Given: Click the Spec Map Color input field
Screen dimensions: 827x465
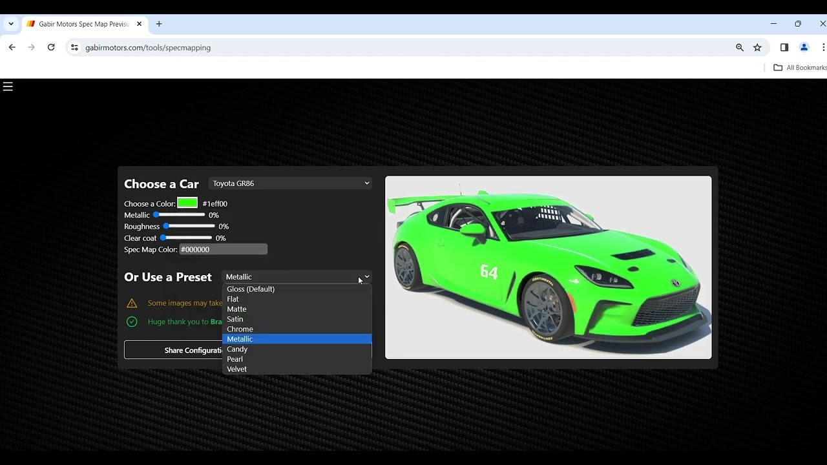Looking at the screenshot, I should click(223, 249).
